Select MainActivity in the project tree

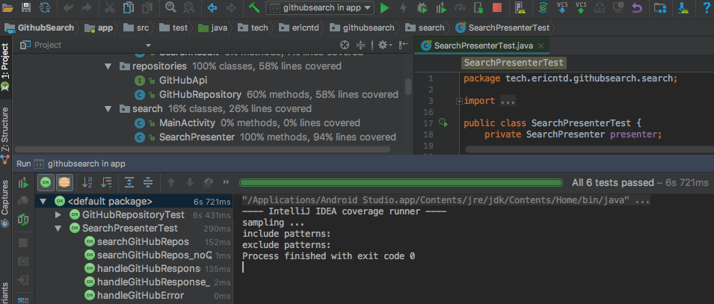[187, 123]
